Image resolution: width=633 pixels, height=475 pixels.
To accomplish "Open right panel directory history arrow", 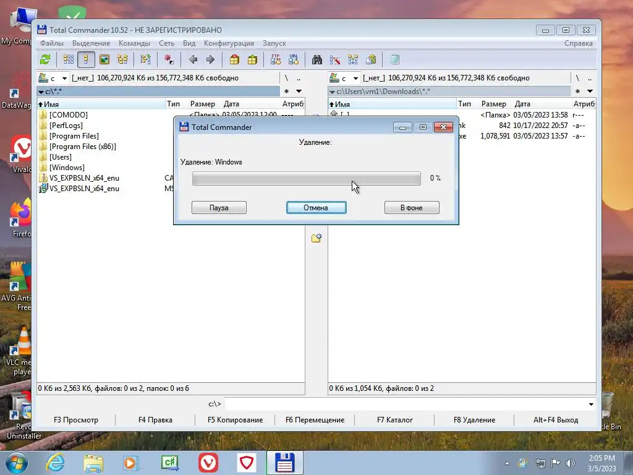I will click(x=590, y=92).
